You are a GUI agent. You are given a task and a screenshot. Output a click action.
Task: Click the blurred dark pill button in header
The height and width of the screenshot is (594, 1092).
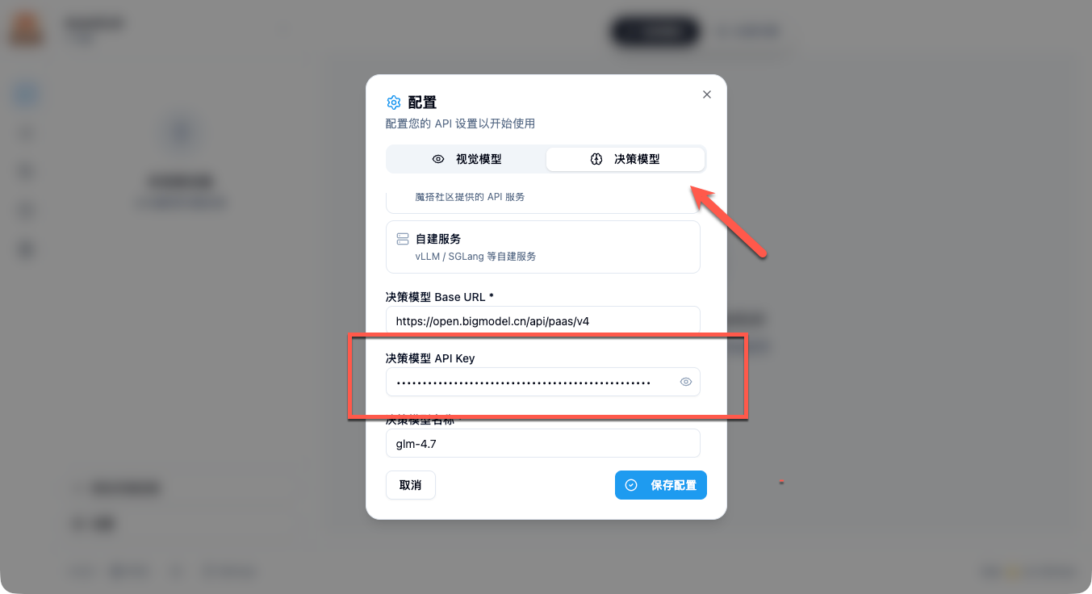(x=655, y=31)
